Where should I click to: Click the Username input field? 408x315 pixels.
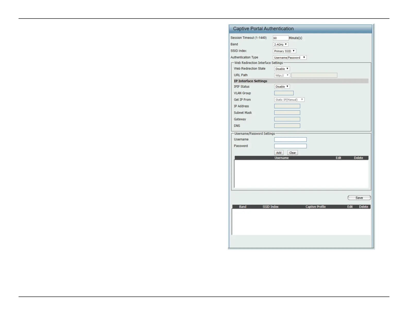point(290,139)
